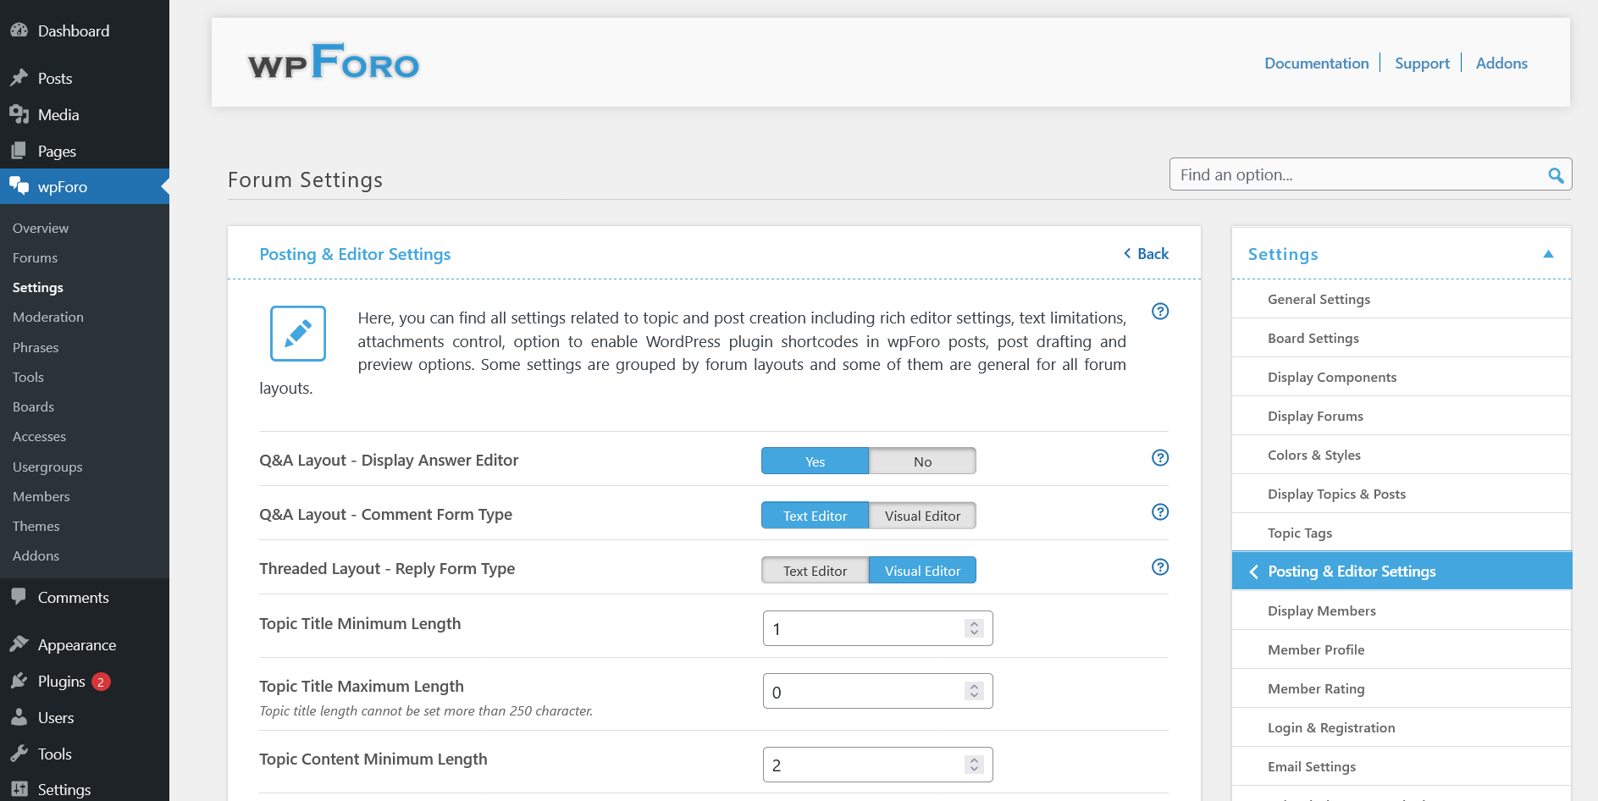
Task: Click the search magnifier icon
Action: 1556,175
